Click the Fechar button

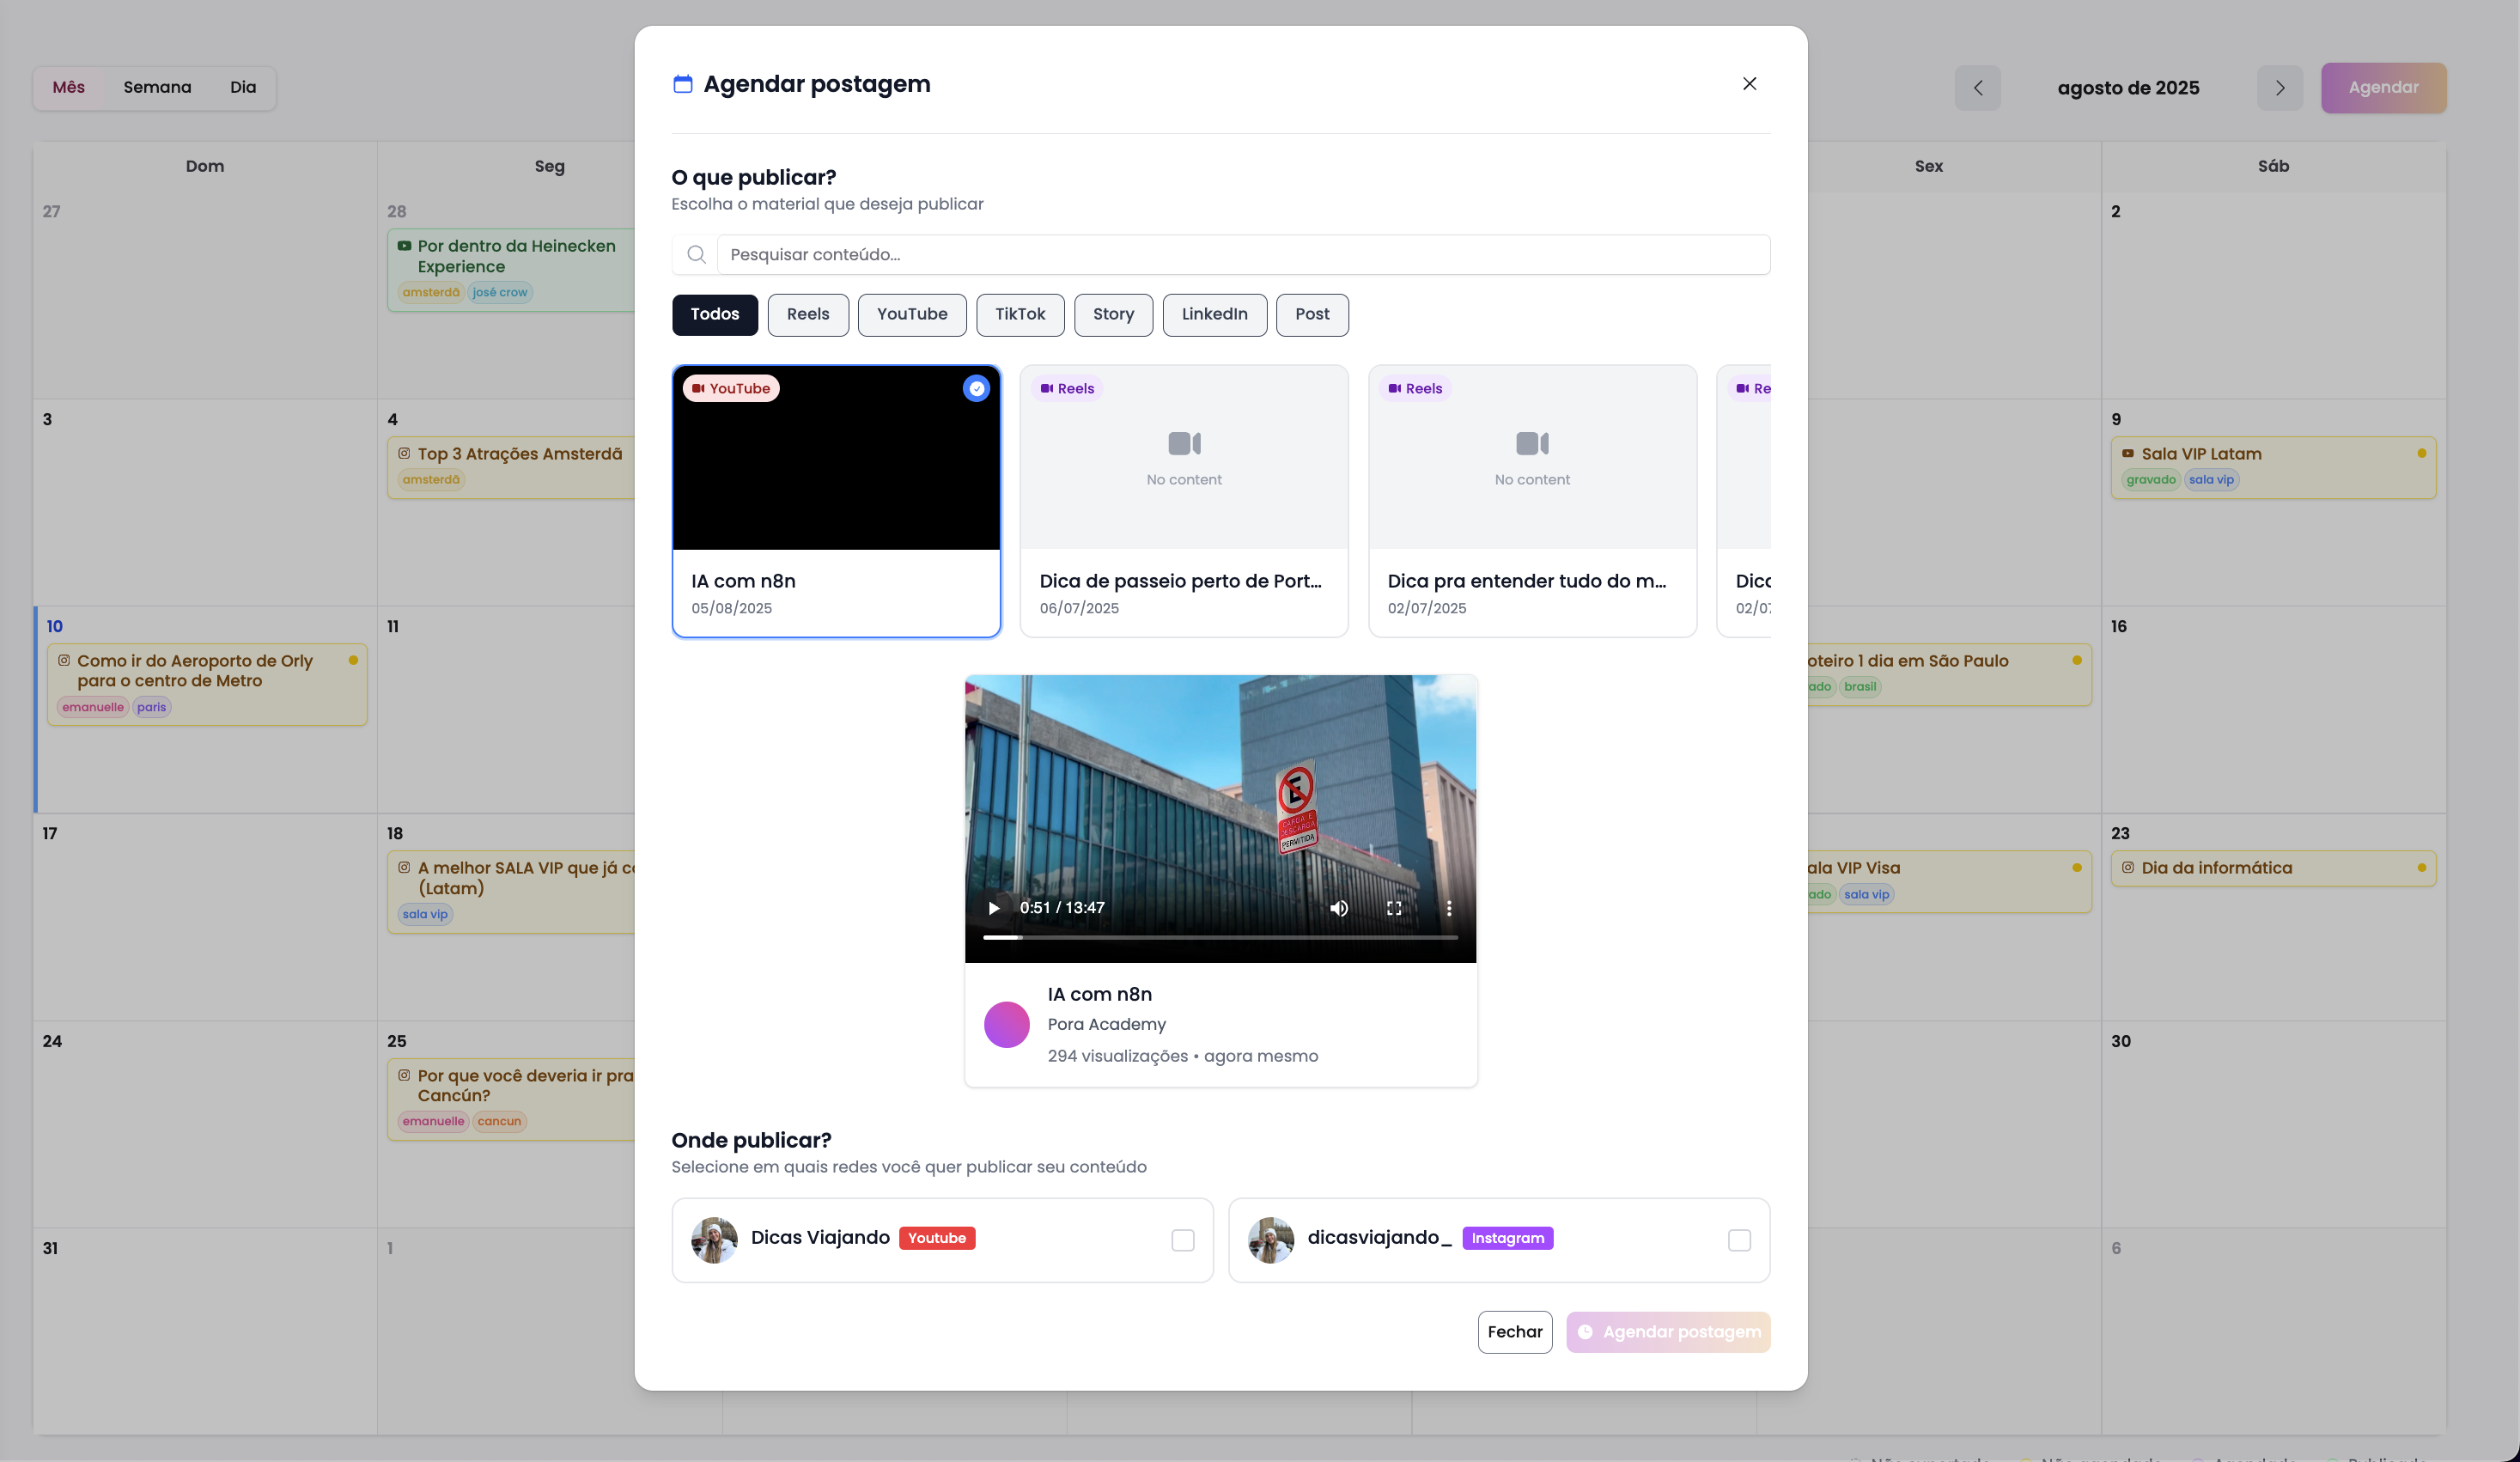tap(1514, 1332)
